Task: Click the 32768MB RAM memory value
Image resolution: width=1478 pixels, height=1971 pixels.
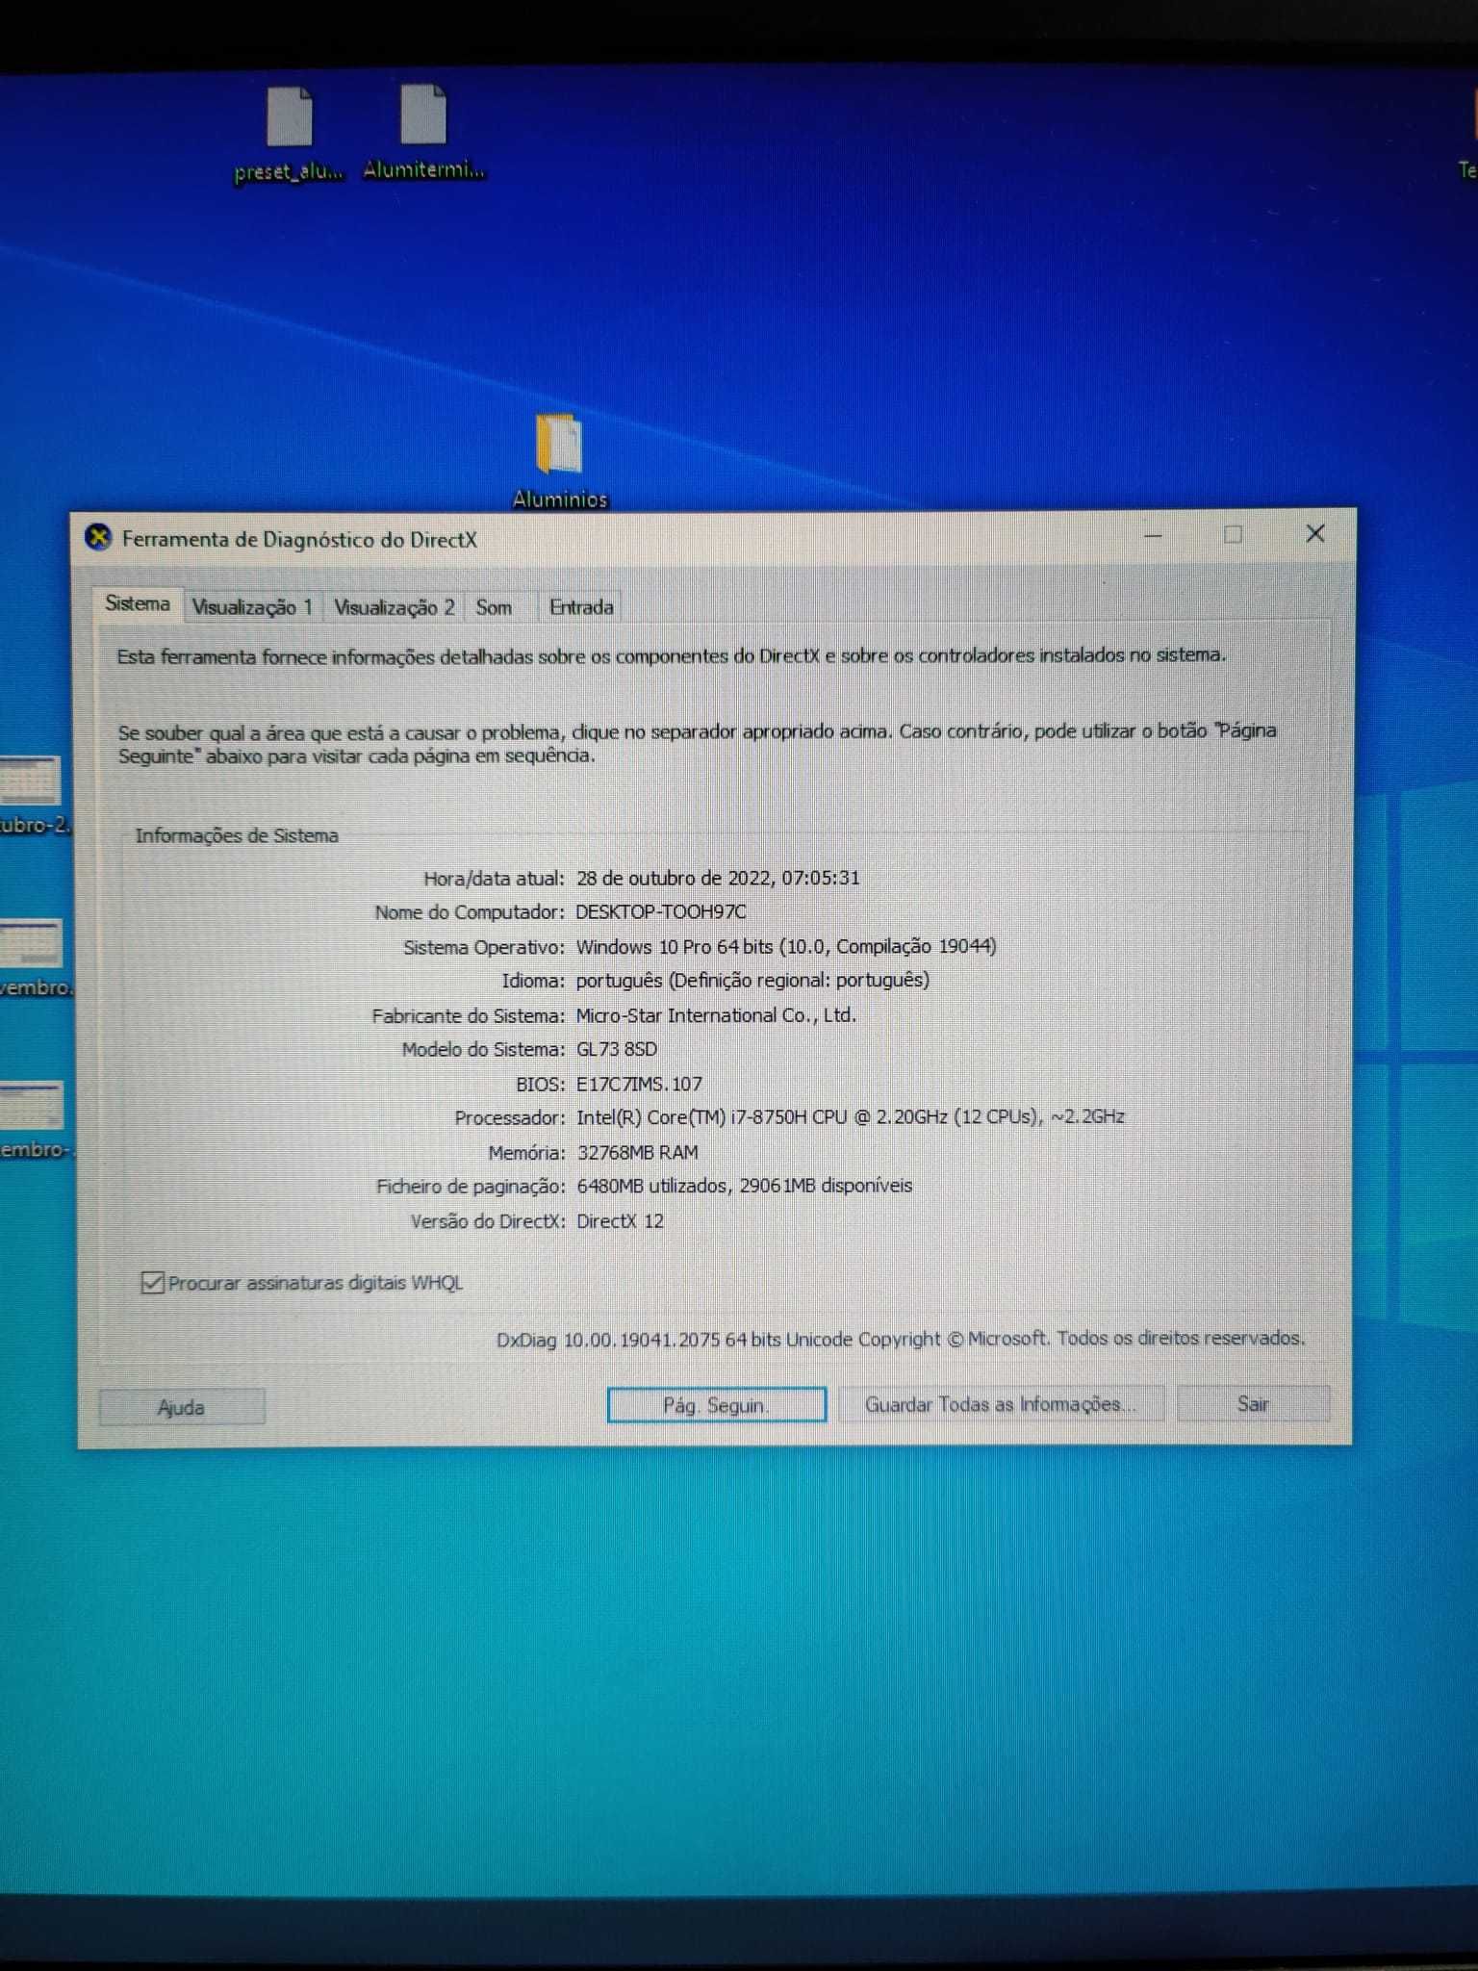Action: (638, 1152)
